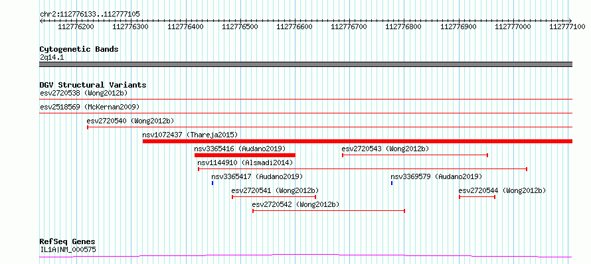Click the 2q14.1 cytogenetic band bar

coord(306,64)
